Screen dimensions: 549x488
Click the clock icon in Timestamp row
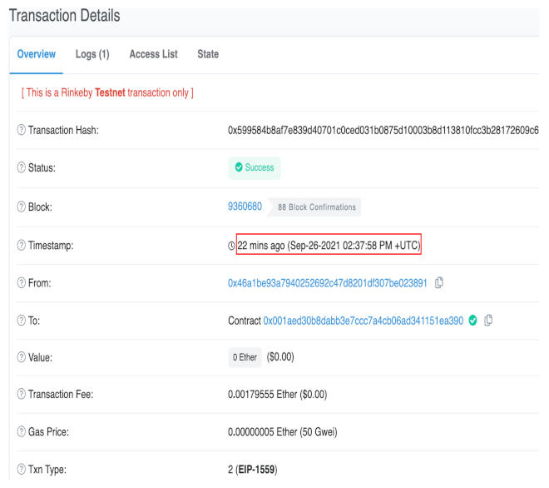tap(232, 246)
